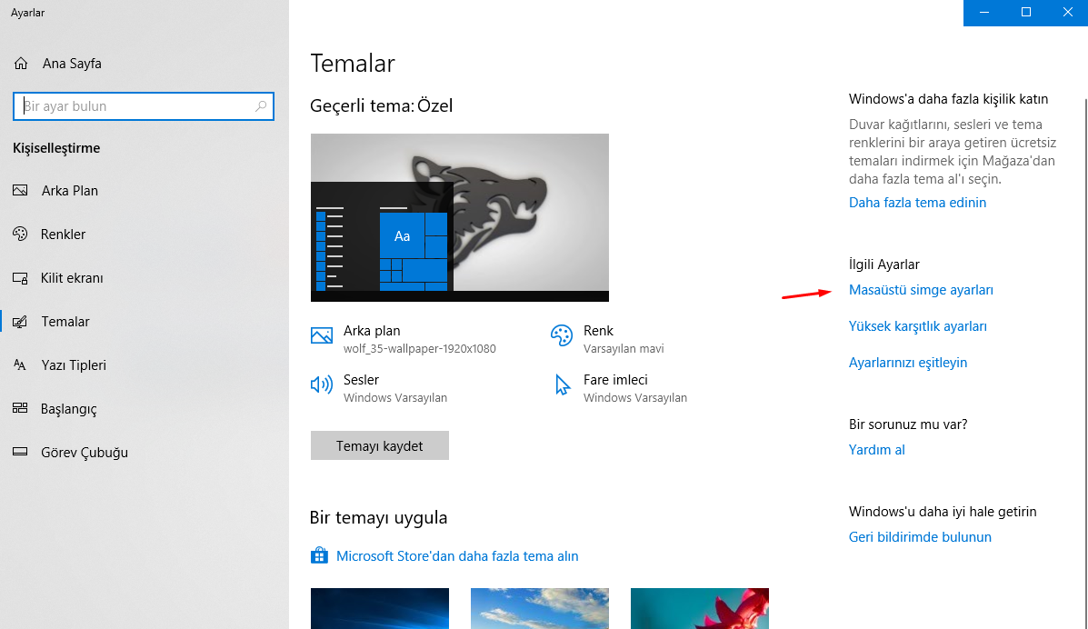Maximize the Ayarlar window

pyautogui.click(x=1025, y=13)
